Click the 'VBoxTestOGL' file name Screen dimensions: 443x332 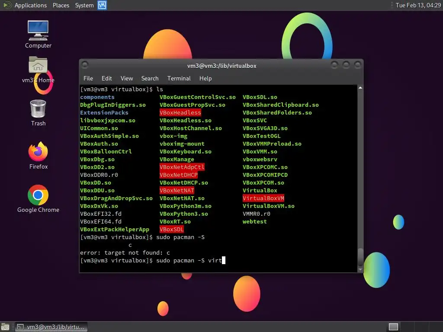(x=262, y=136)
